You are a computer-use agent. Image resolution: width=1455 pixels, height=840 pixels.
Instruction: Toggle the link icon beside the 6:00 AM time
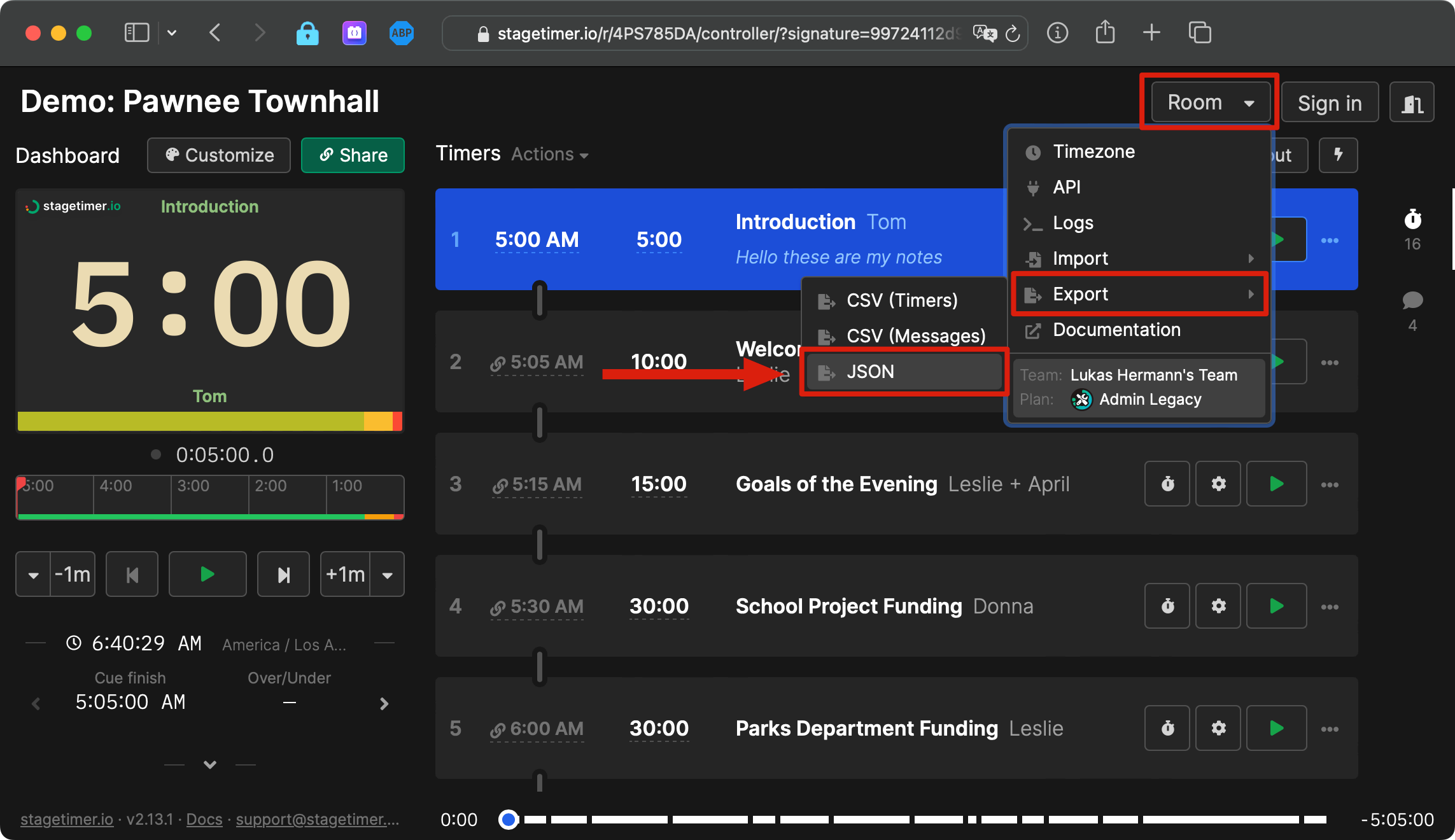tap(497, 729)
